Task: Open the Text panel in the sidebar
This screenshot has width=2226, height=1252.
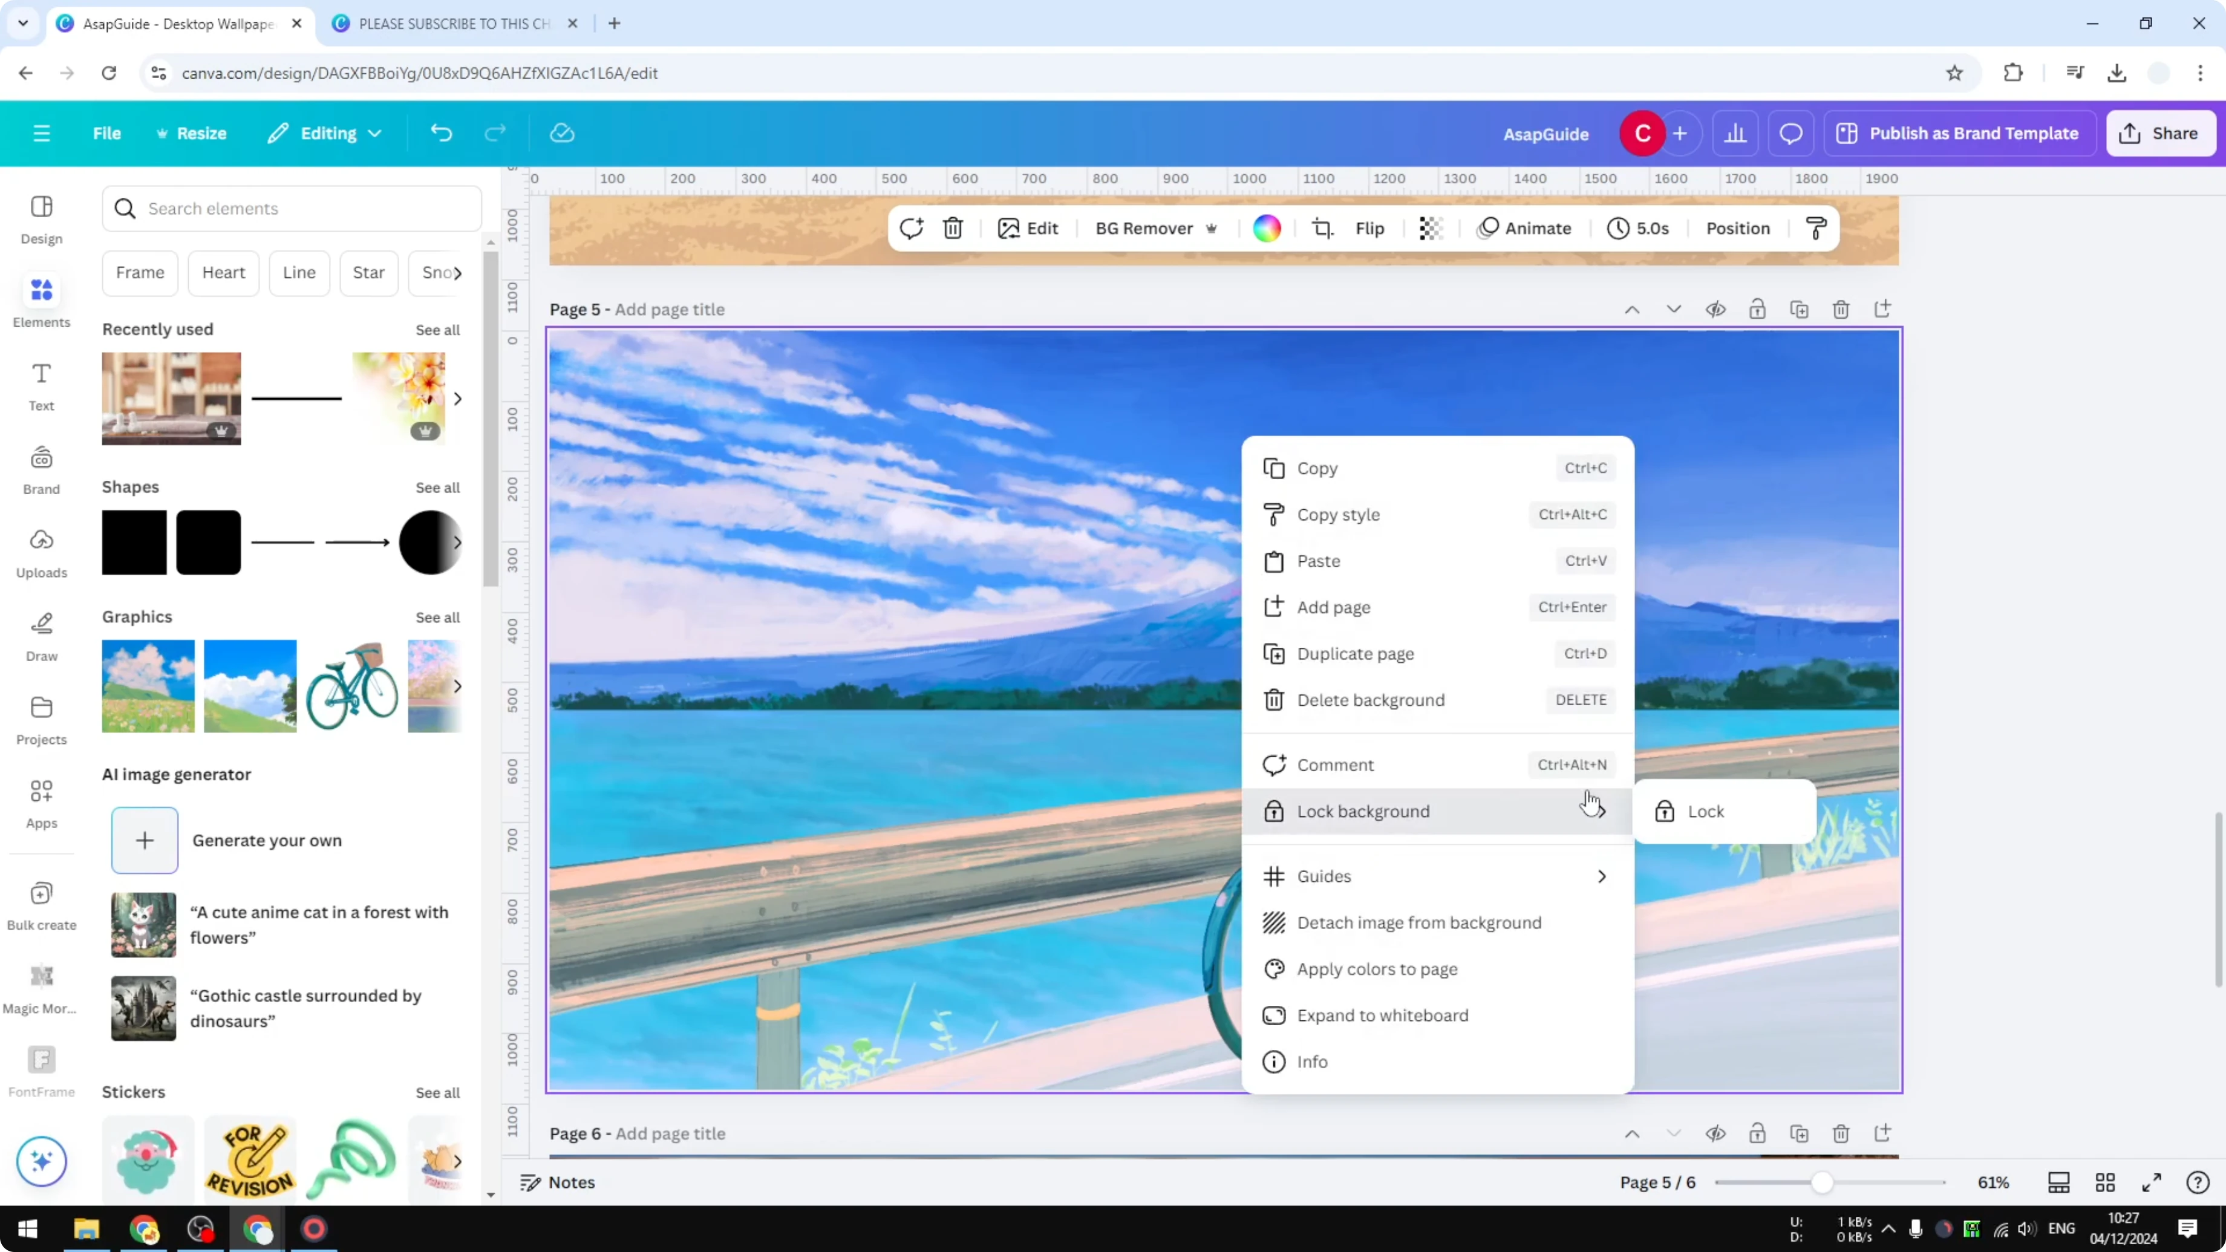Action: pyautogui.click(x=41, y=386)
